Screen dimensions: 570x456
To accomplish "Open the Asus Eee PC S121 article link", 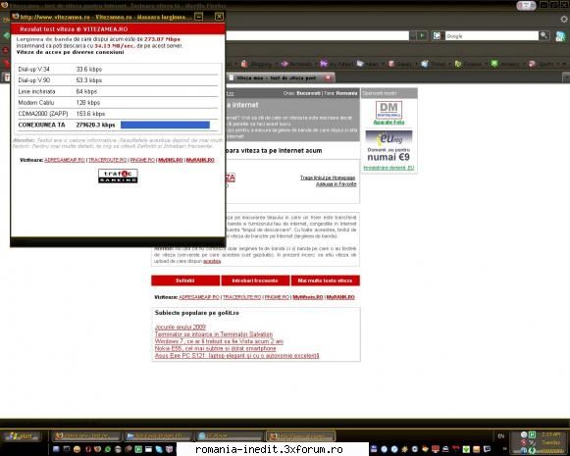I will (x=237, y=356).
